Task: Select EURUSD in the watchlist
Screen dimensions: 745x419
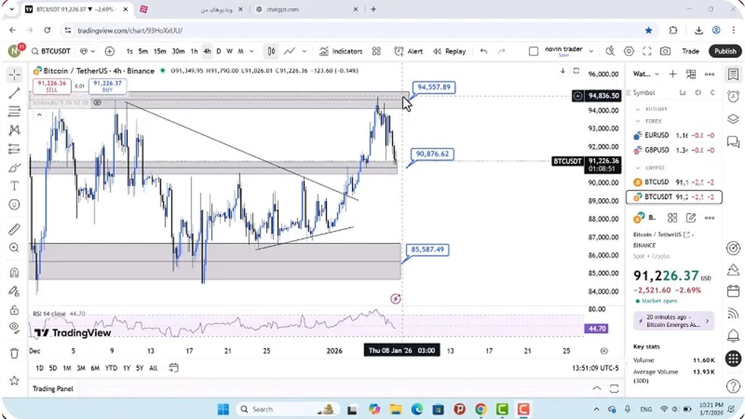Action: click(x=675, y=135)
